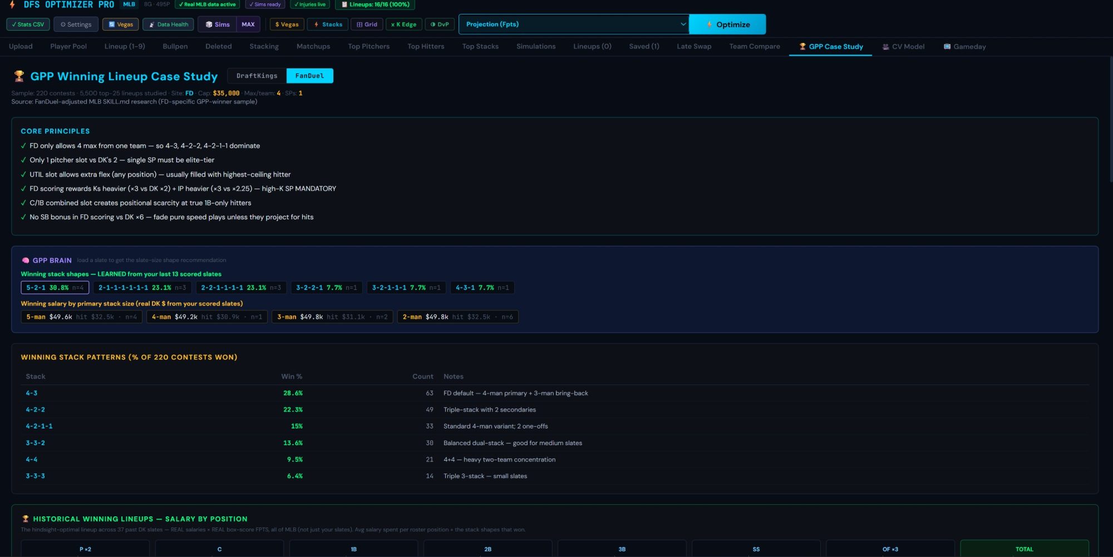Select the 5-man salary chip

[x=81, y=317]
